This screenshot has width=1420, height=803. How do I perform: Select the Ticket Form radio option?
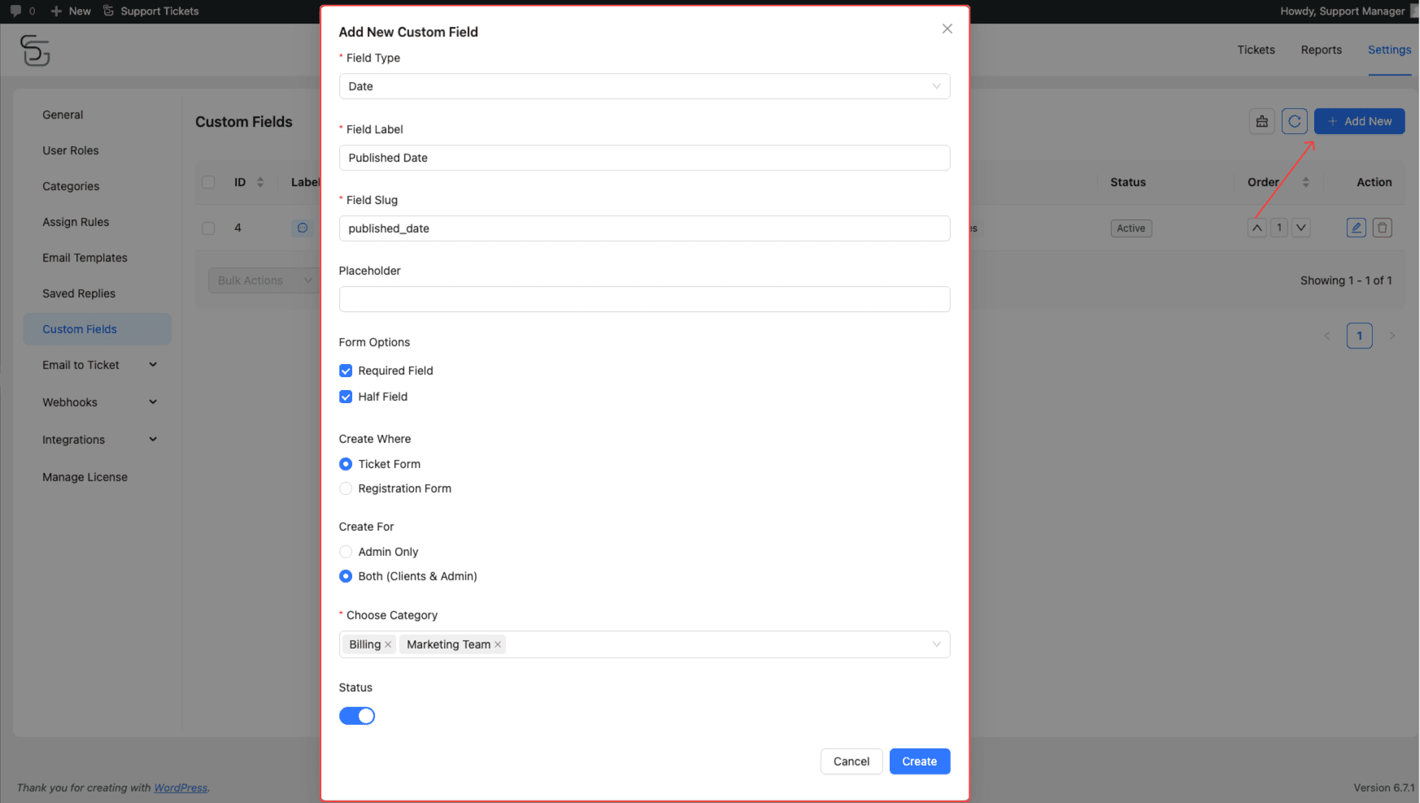click(346, 464)
